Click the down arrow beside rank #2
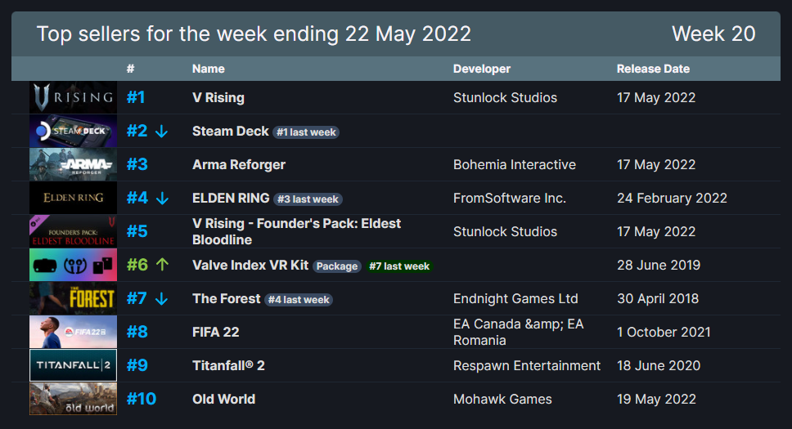 click(x=161, y=132)
